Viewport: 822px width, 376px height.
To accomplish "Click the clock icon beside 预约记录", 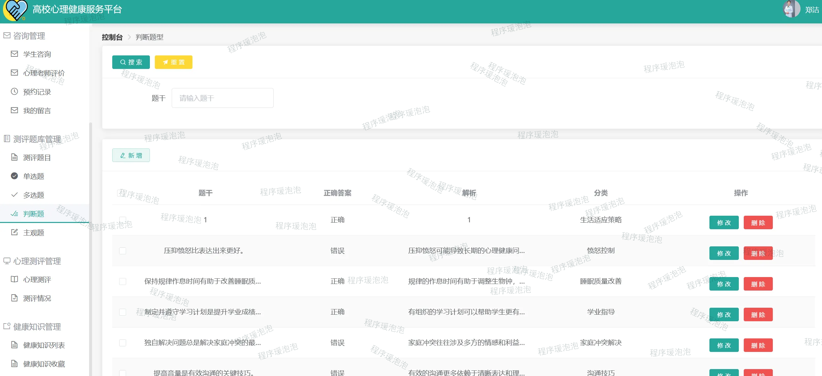I will coord(14,92).
